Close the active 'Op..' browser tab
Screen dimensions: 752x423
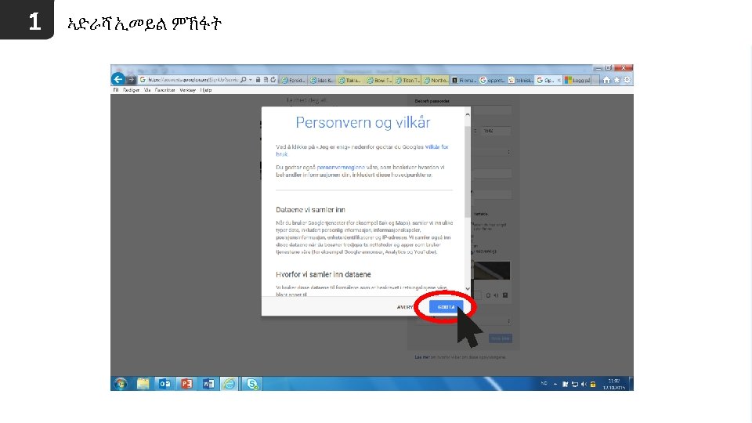point(559,80)
